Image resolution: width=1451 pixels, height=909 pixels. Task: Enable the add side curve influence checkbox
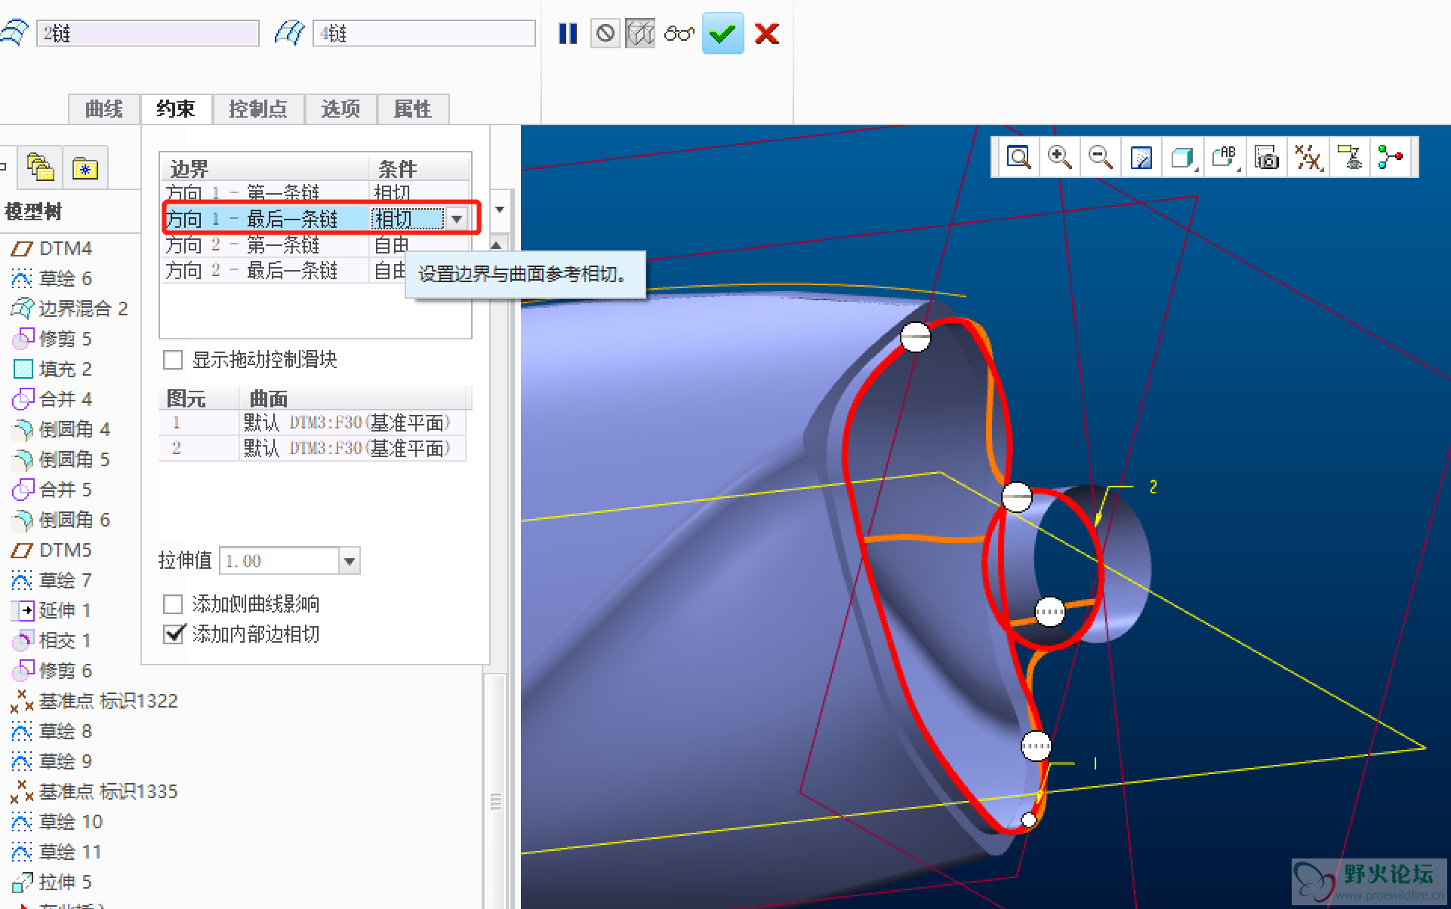(x=174, y=604)
